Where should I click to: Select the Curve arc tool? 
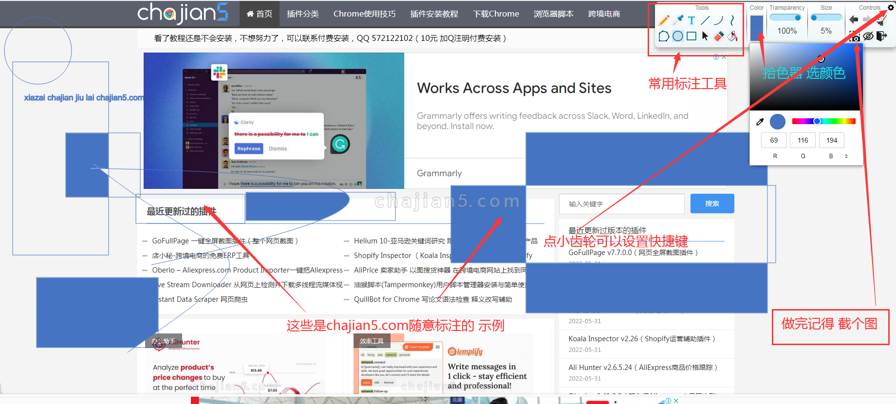coord(719,20)
